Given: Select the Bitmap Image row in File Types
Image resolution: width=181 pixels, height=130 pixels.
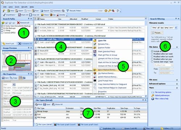Looking at the screenshot, I should (x=90, y=111).
